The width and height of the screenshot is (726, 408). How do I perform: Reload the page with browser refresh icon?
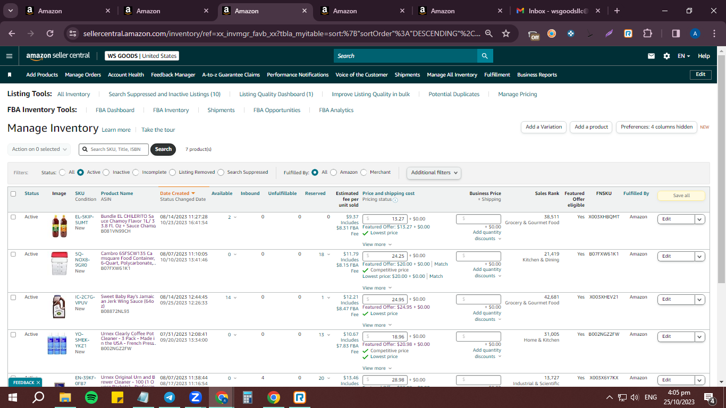pyautogui.click(x=50, y=33)
